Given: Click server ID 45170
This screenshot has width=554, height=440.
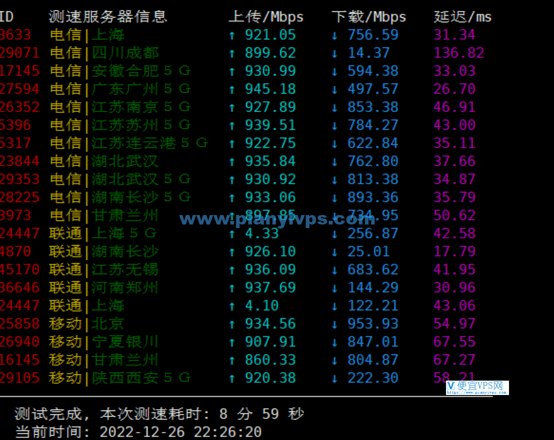Looking at the screenshot, I should [20, 269].
